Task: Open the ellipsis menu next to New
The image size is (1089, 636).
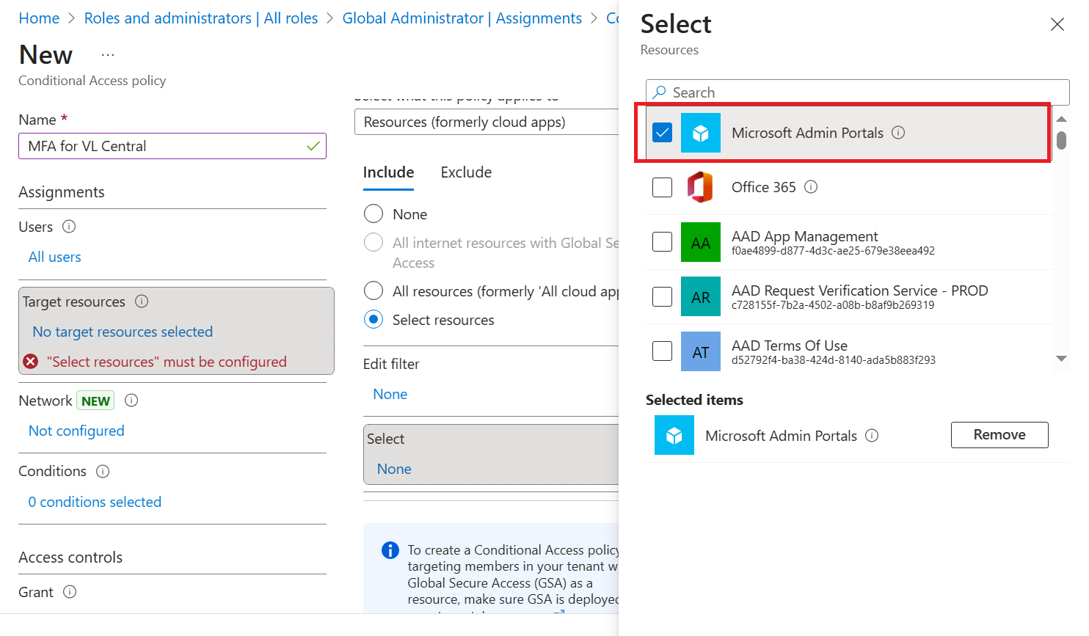Action: click(x=108, y=55)
